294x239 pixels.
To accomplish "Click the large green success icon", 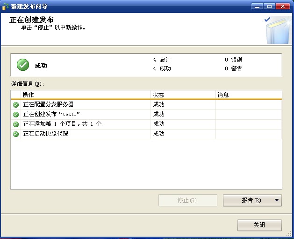I will pyautogui.click(x=23, y=65).
